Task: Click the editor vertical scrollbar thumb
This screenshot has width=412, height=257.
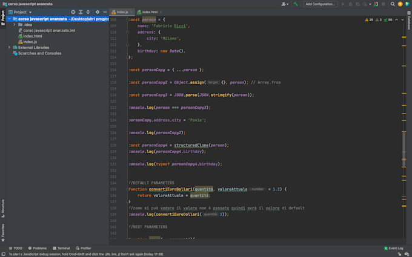Action: pos(404,149)
